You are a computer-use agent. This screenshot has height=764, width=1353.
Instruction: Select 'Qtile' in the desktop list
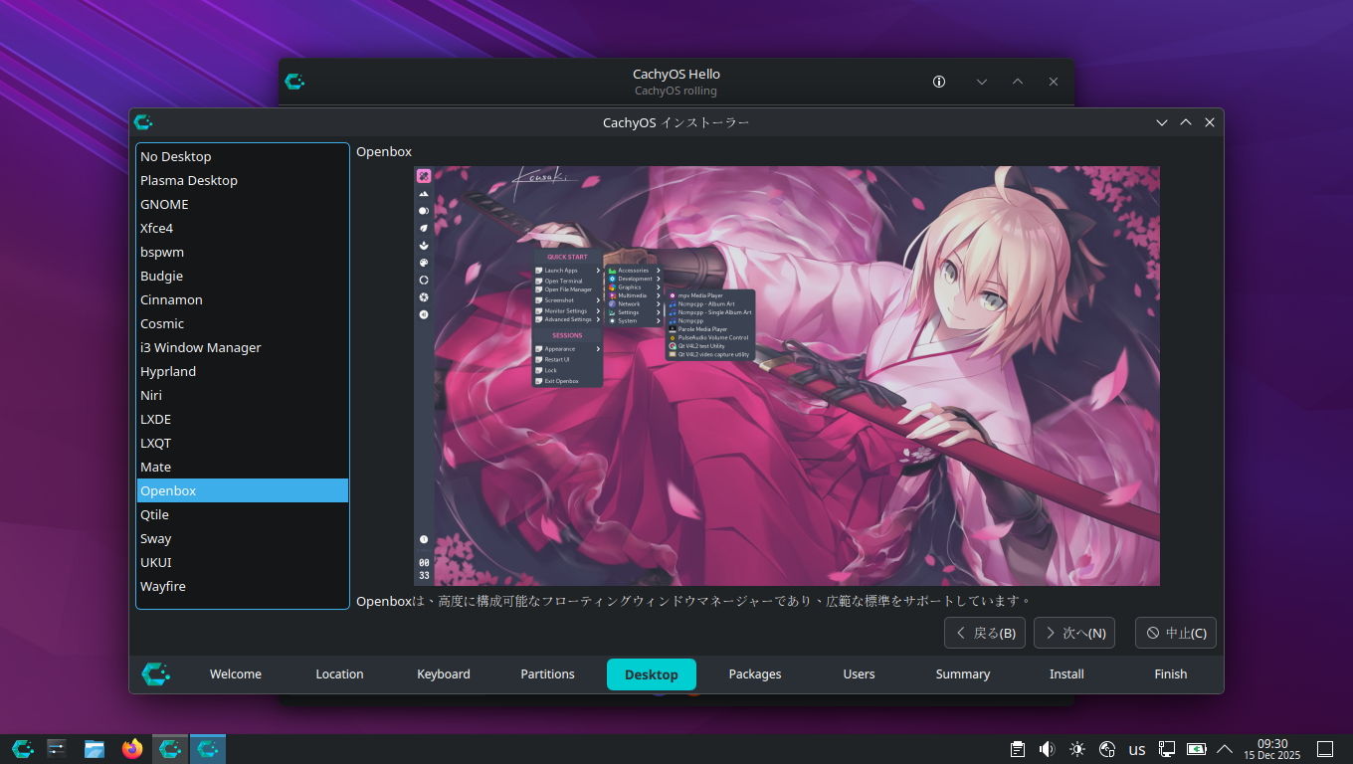tap(243, 514)
